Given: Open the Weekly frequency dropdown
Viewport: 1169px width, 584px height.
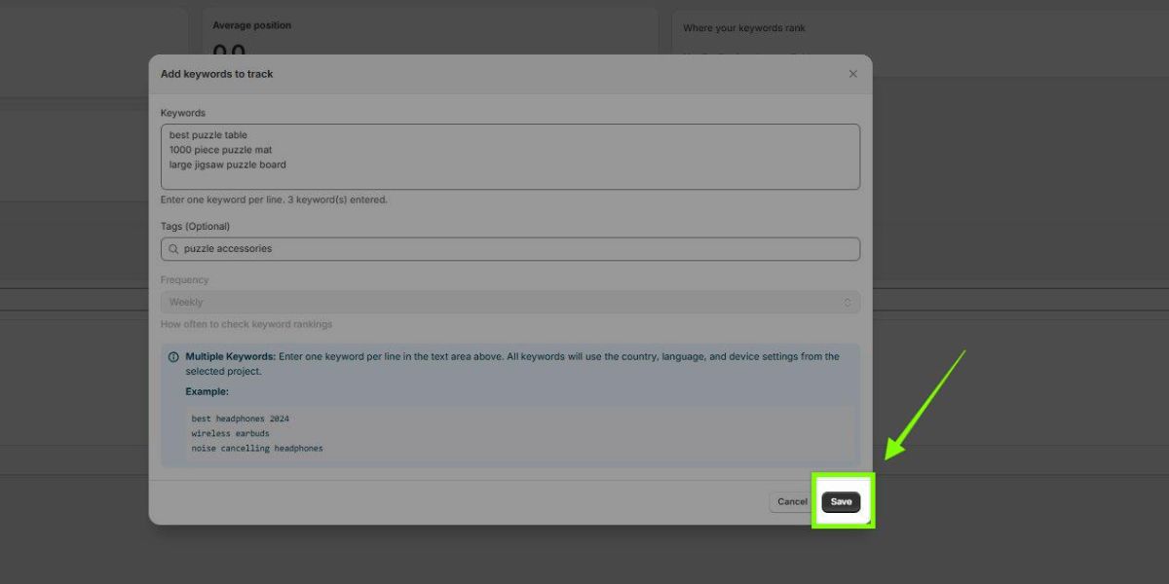Looking at the screenshot, I should [x=509, y=303].
